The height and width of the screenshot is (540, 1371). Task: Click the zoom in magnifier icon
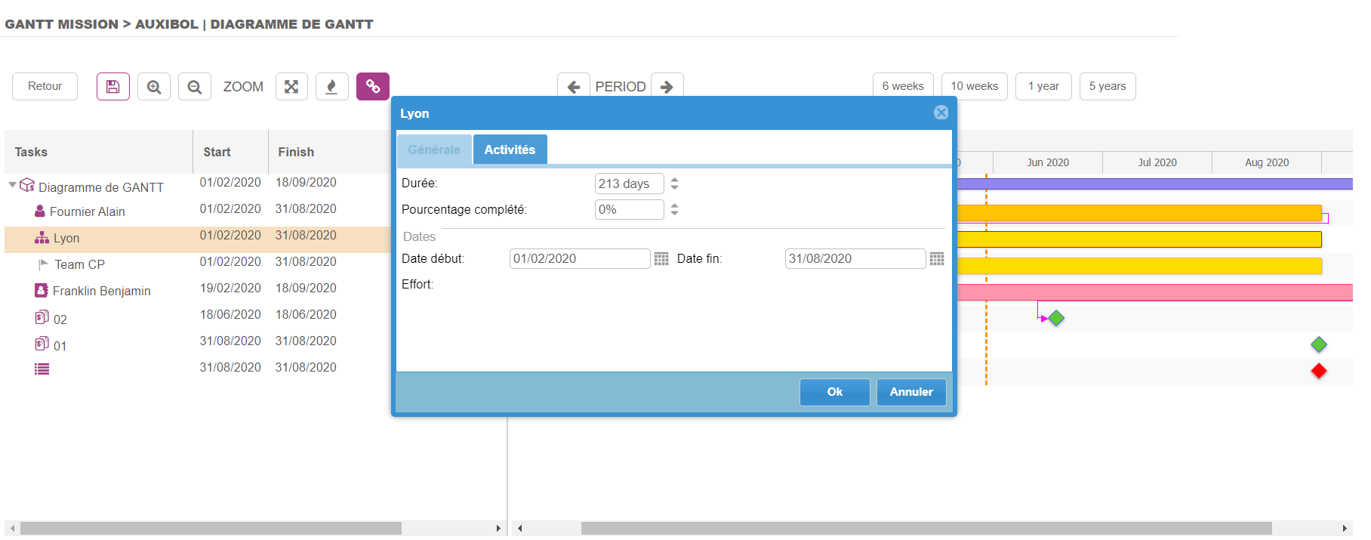click(x=154, y=87)
